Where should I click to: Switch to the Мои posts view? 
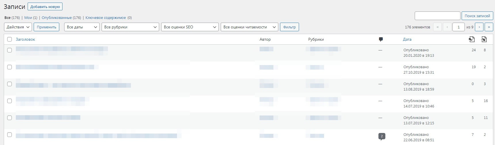point(28,18)
